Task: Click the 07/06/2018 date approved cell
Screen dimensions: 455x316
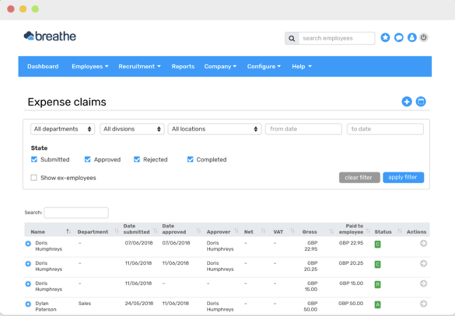Action: [x=176, y=243]
